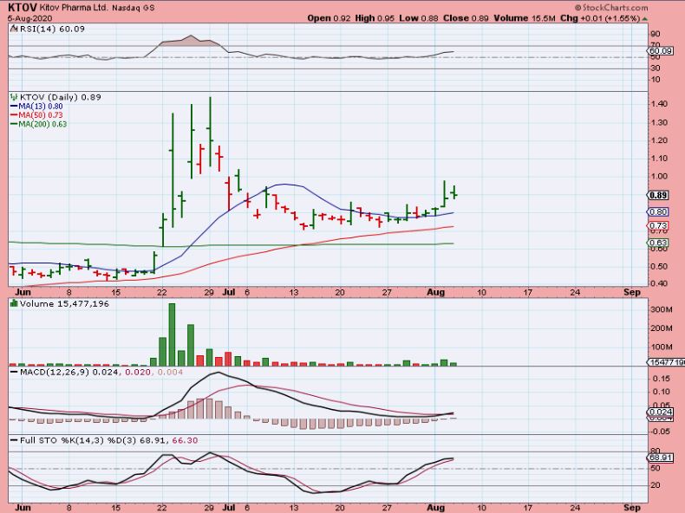
Task: Click the 0.15 MACD axis label
Action: pos(661,379)
